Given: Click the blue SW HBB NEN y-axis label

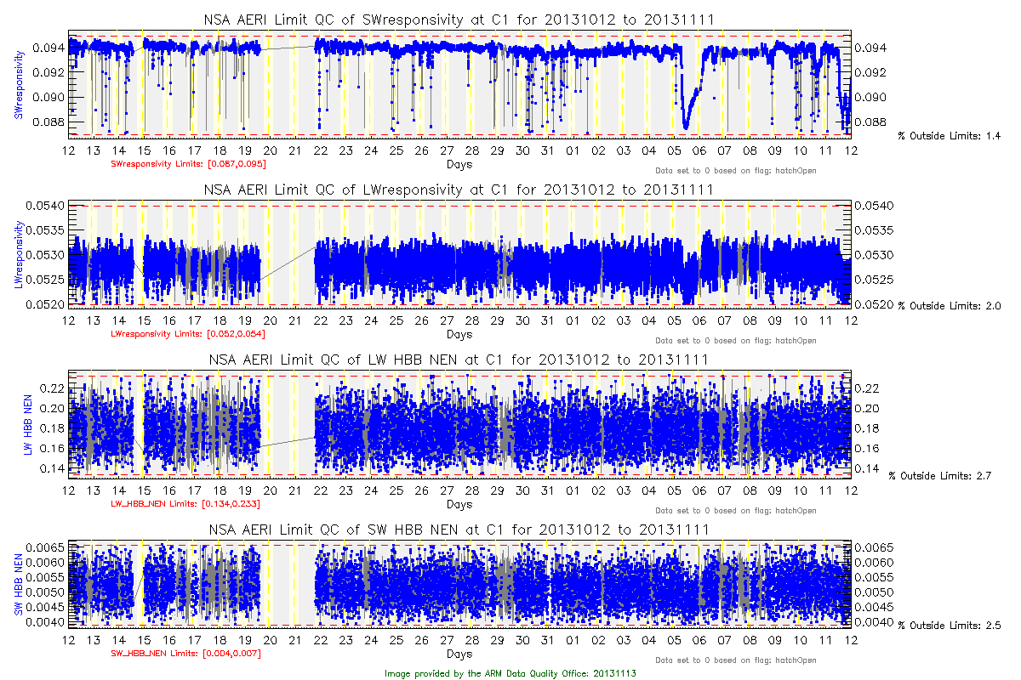Looking at the screenshot, I should click(x=19, y=585).
